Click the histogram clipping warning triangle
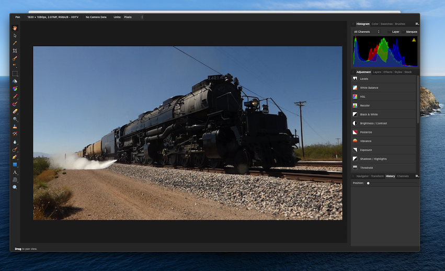 pos(414,40)
